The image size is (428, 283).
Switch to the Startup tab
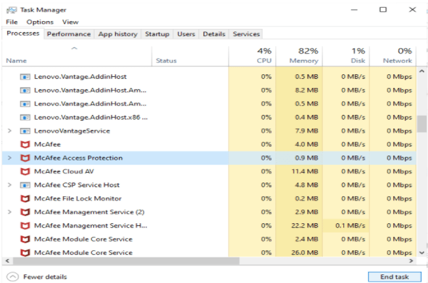click(157, 34)
